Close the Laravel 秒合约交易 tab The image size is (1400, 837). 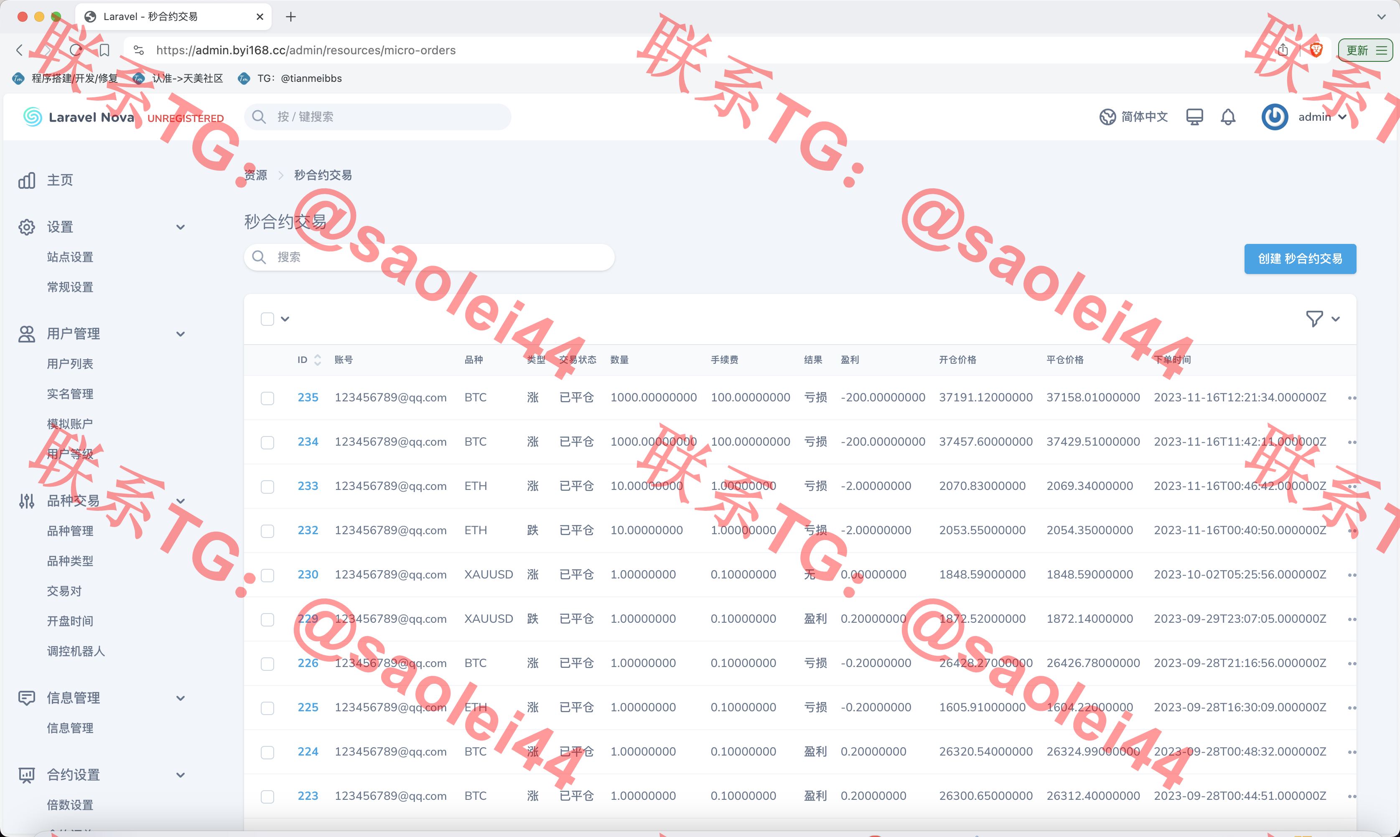click(x=260, y=17)
